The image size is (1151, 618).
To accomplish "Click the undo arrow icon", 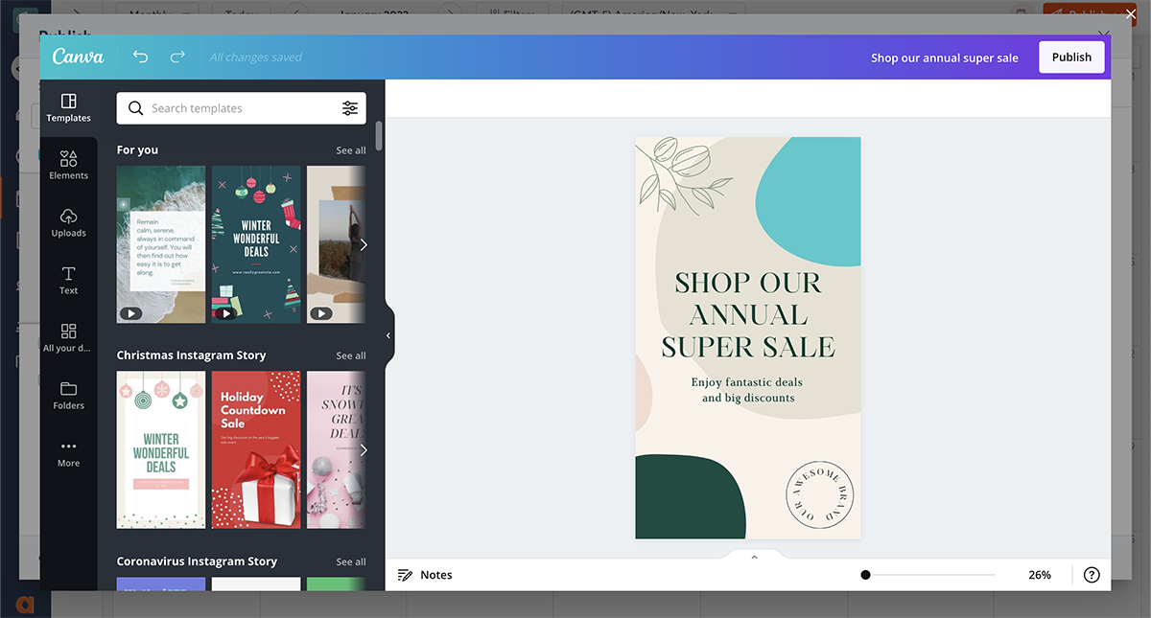I will [x=141, y=57].
